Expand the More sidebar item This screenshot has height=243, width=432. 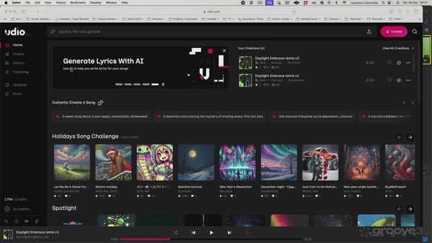(17, 94)
